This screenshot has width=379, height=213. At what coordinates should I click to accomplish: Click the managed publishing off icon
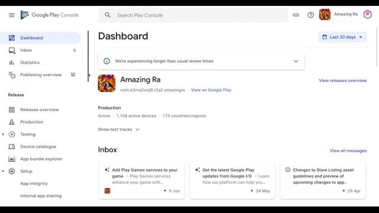coord(73,75)
